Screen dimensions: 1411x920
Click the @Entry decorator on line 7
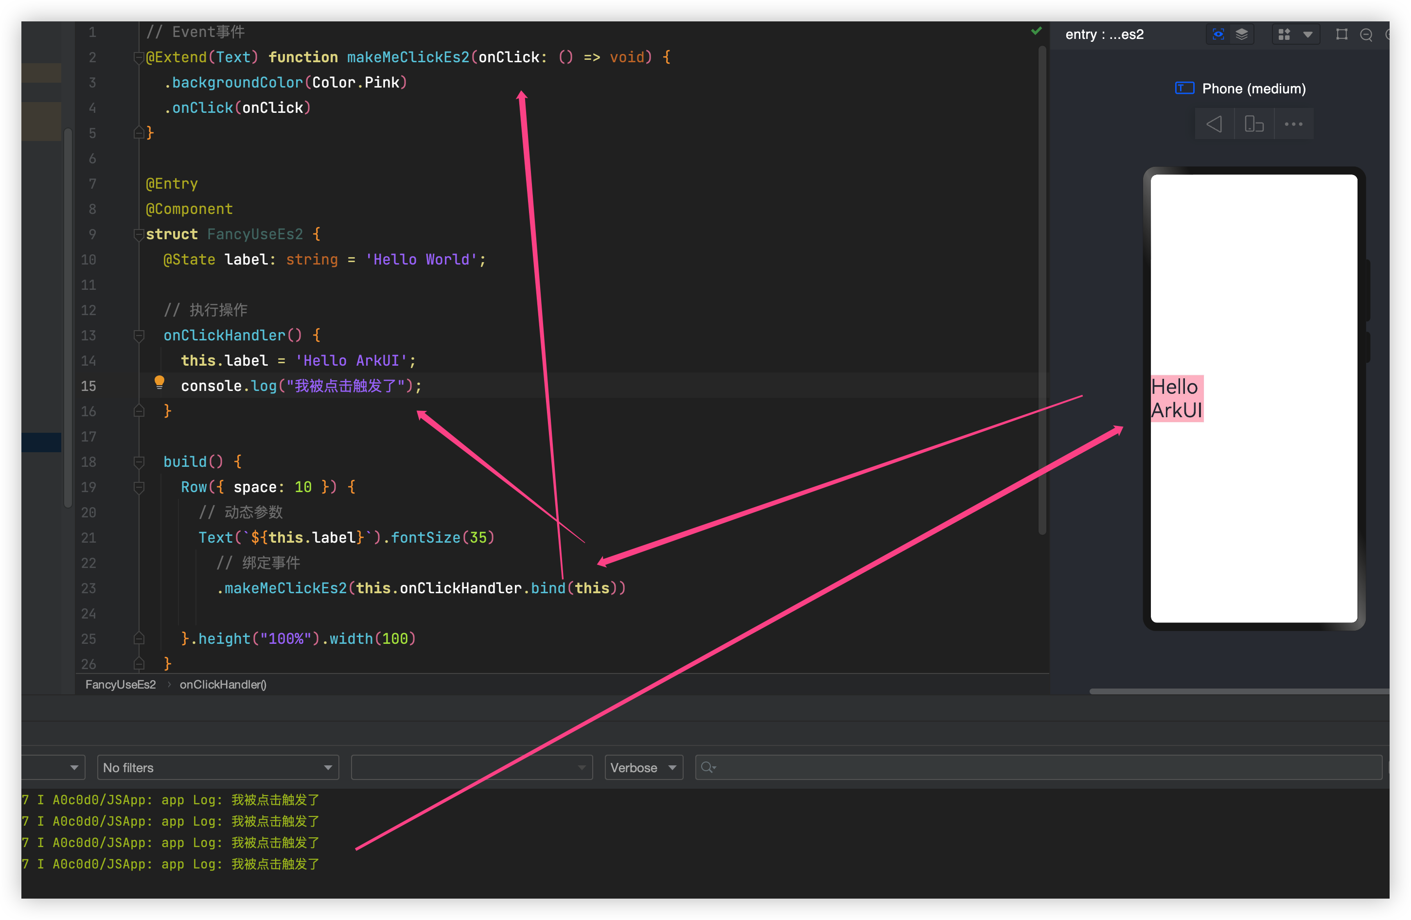click(x=172, y=184)
